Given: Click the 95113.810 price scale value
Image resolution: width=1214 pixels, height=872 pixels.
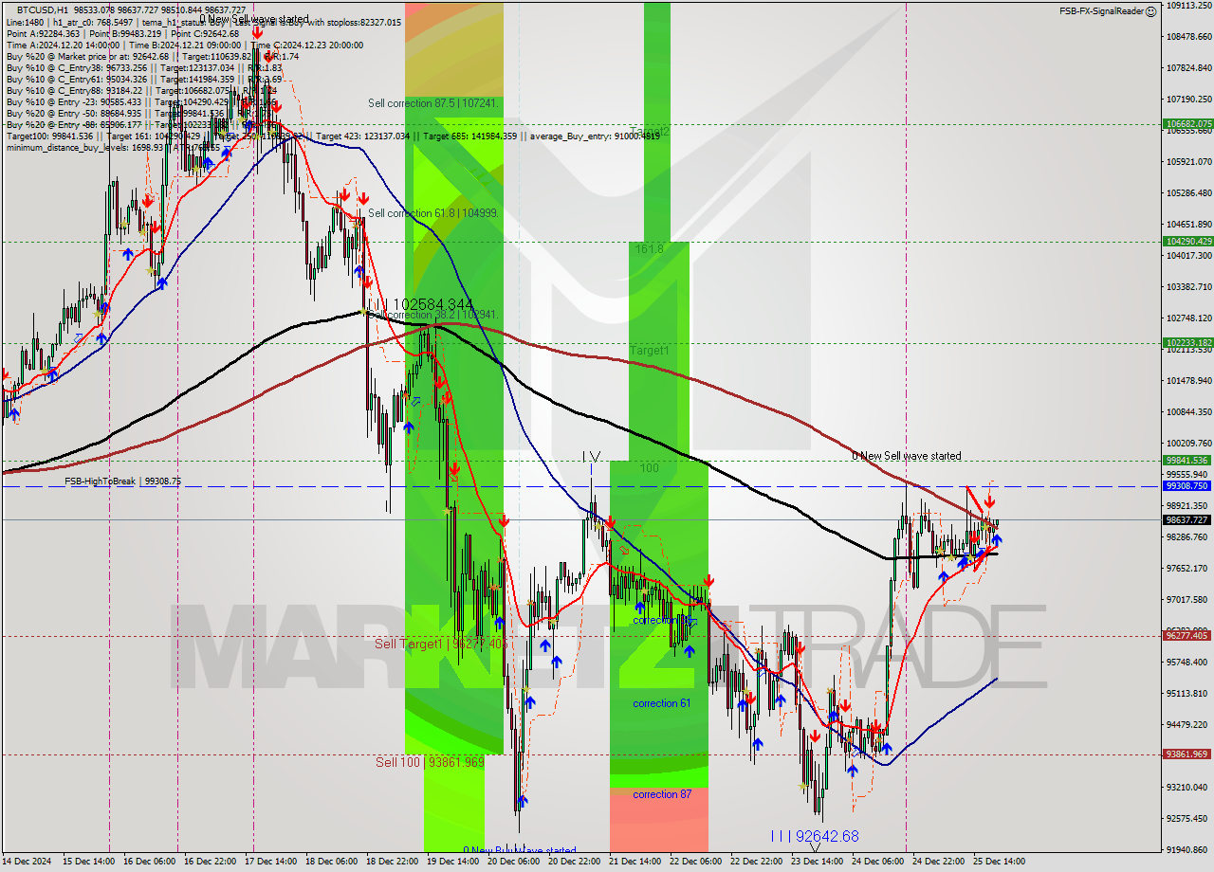Looking at the screenshot, I should (1188, 693).
